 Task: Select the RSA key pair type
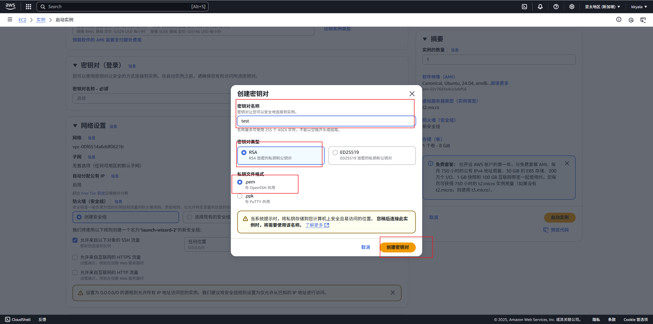[281, 155]
